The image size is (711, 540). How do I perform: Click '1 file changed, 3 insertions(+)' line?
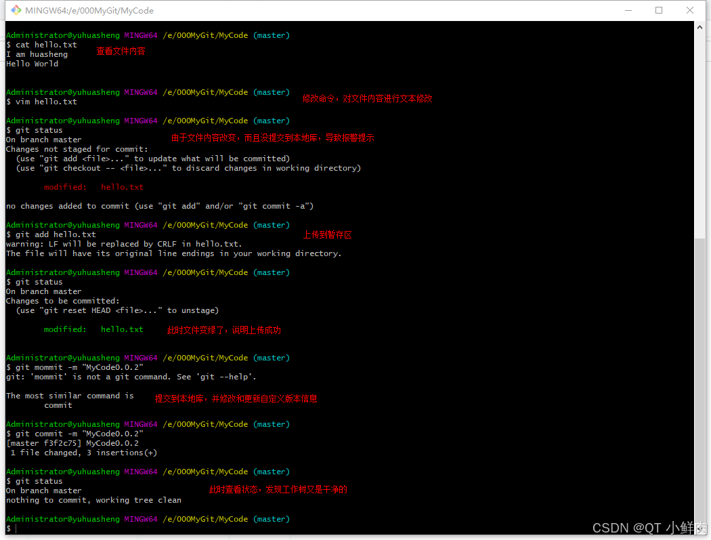pyautogui.click(x=84, y=453)
